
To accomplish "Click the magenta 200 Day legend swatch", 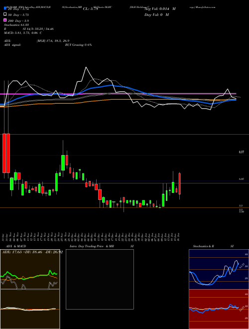I will pos(5,20).
